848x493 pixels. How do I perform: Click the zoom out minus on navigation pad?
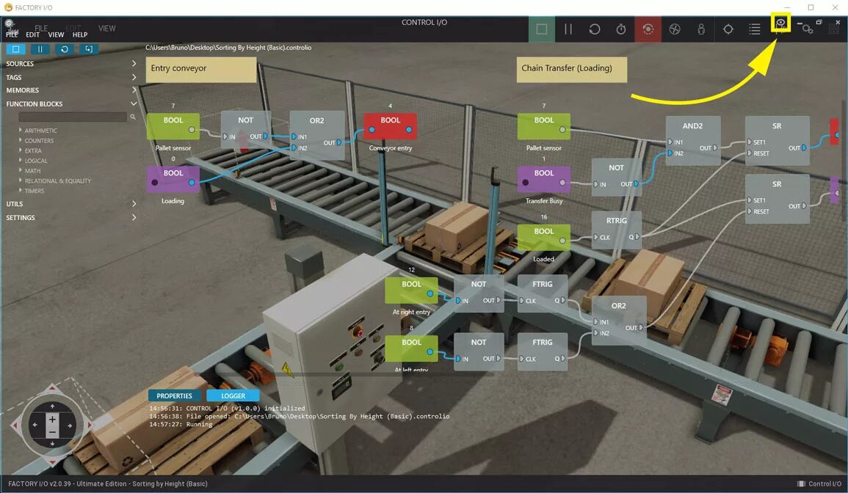pyautogui.click(x=52, y=432)
